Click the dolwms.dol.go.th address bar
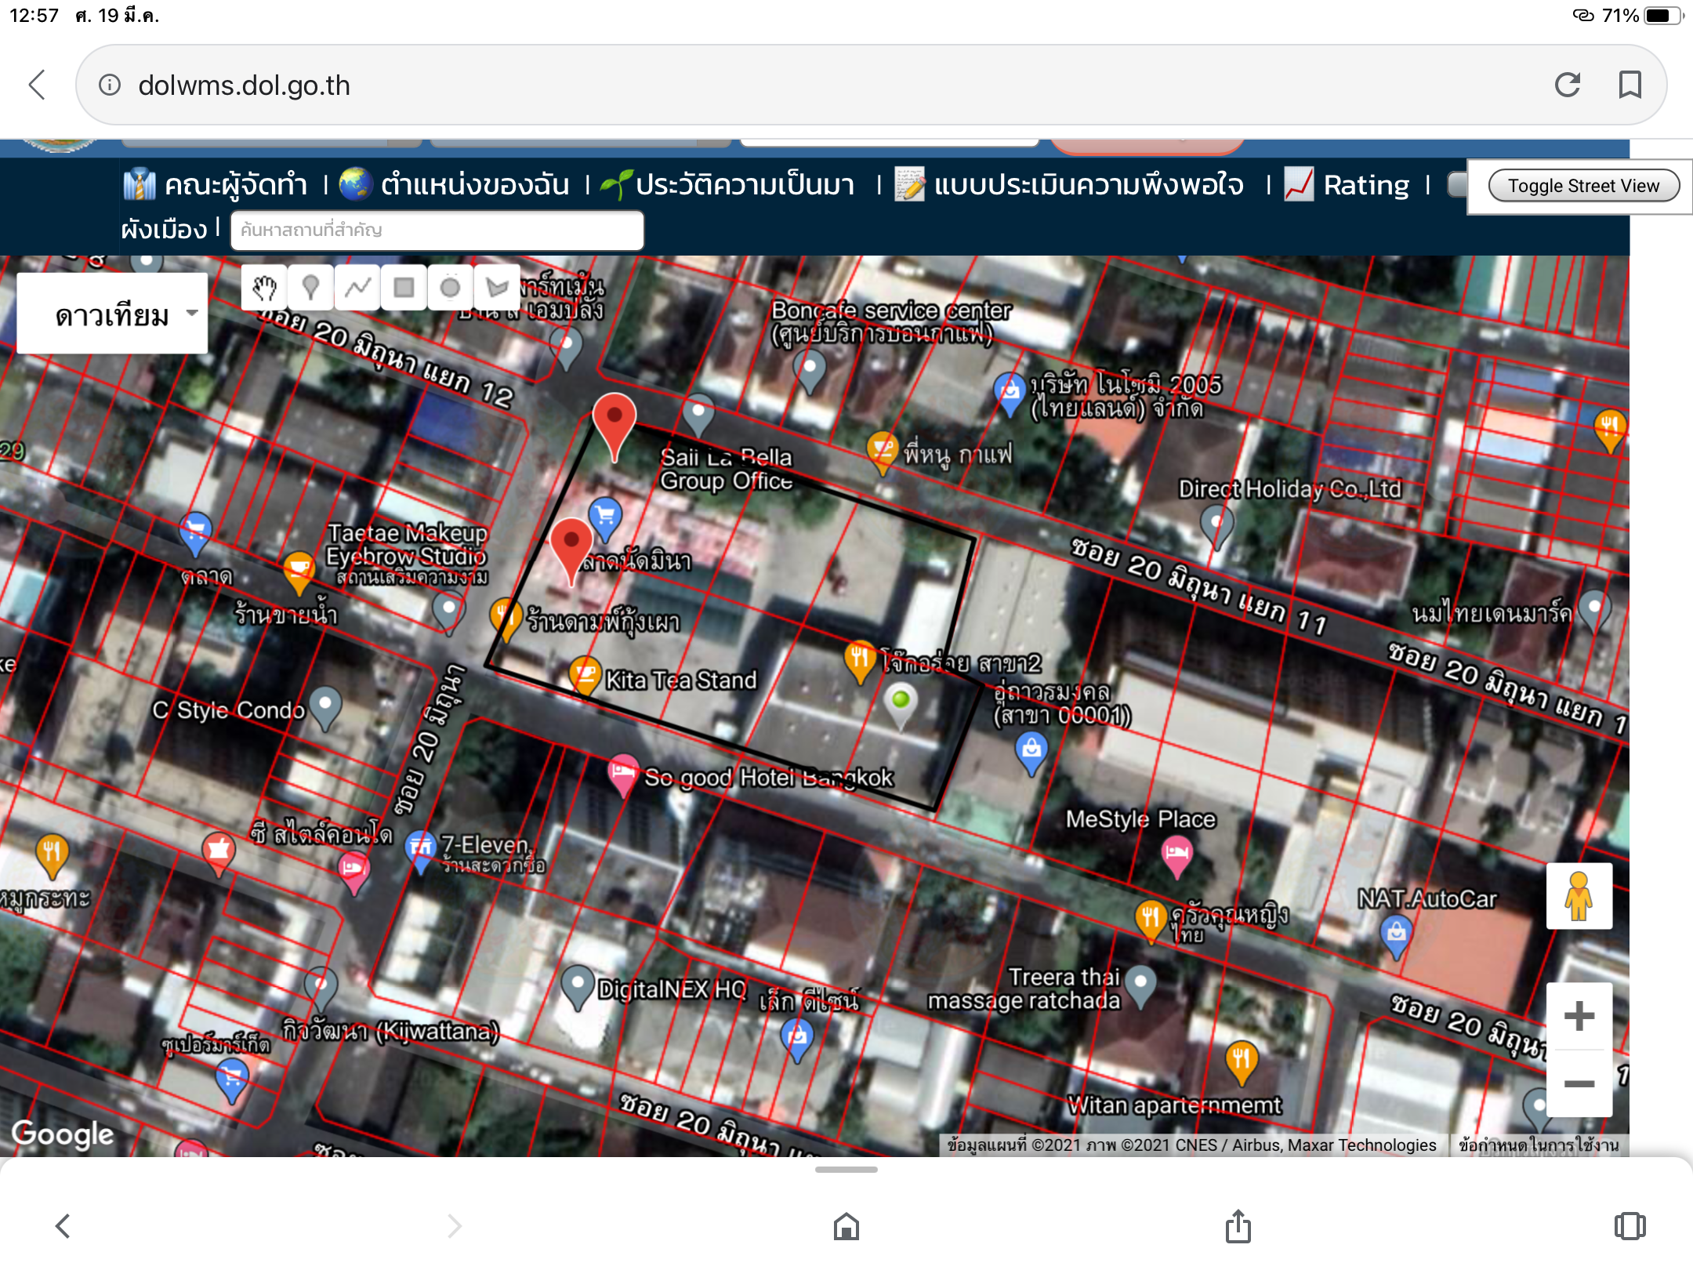 (x=870, y=85)
